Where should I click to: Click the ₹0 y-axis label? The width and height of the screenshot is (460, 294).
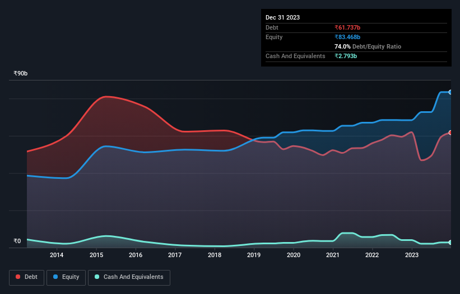(17, 241)
